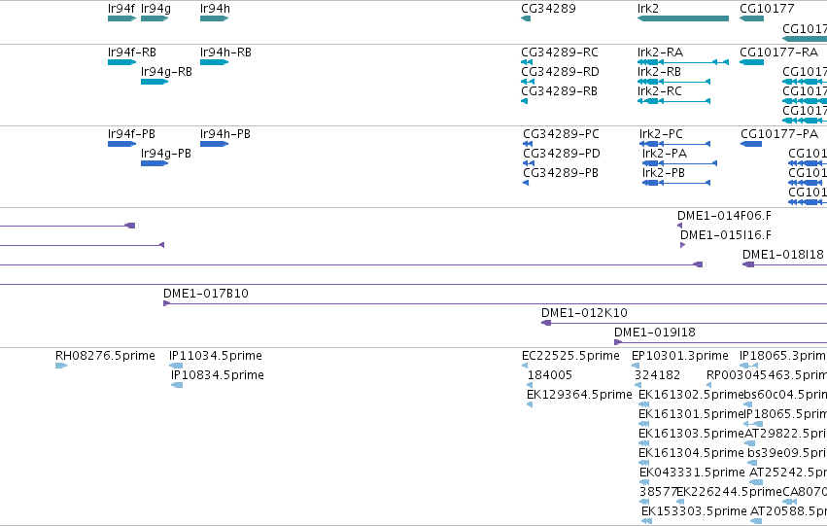Click the EC22525.5prime EST glyph

(525, 367)
